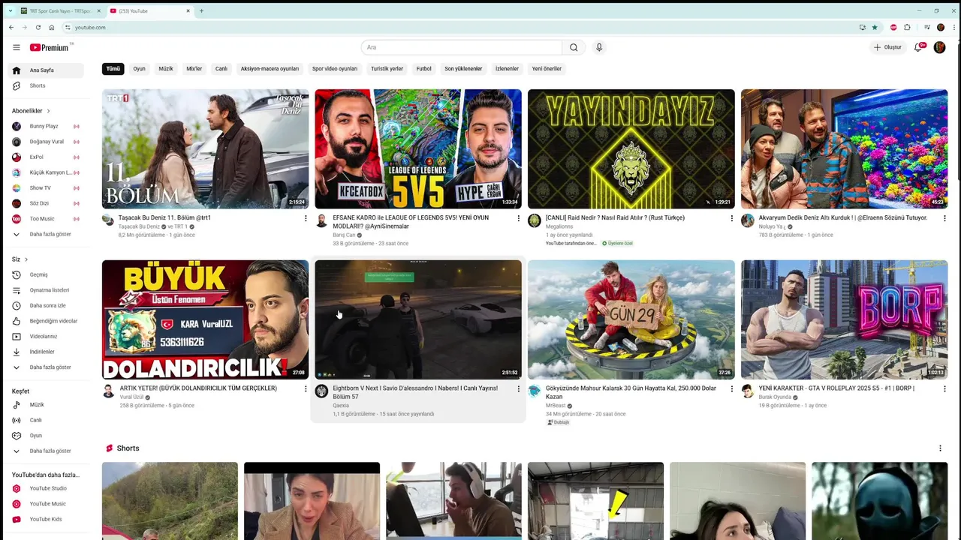Click the YouTube Premium logo
961x540 pixels.
tap(50, 47)
